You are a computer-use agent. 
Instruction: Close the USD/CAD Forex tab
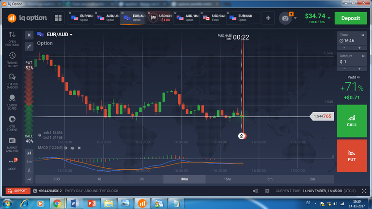pyautogui.click(x=201, y=13)
